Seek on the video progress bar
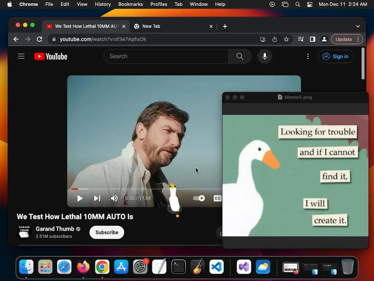 (146, 189)
